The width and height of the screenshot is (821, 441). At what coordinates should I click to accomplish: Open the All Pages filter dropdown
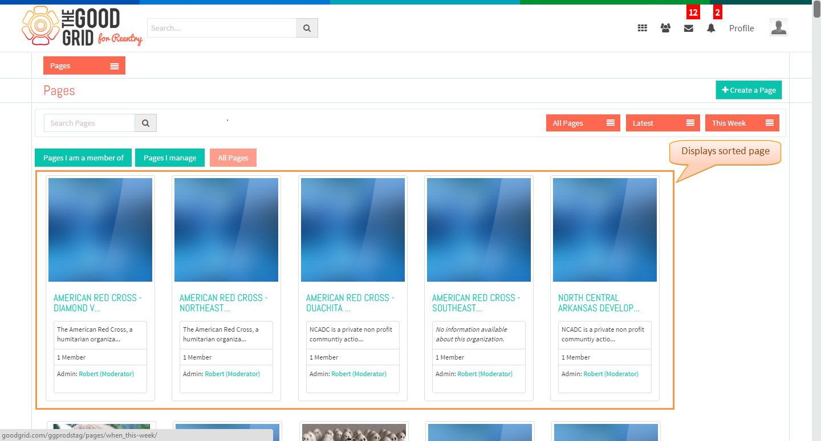(583, 123)
